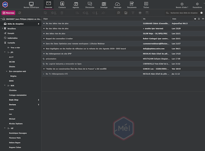Open the Sondage module

[104, 5]
